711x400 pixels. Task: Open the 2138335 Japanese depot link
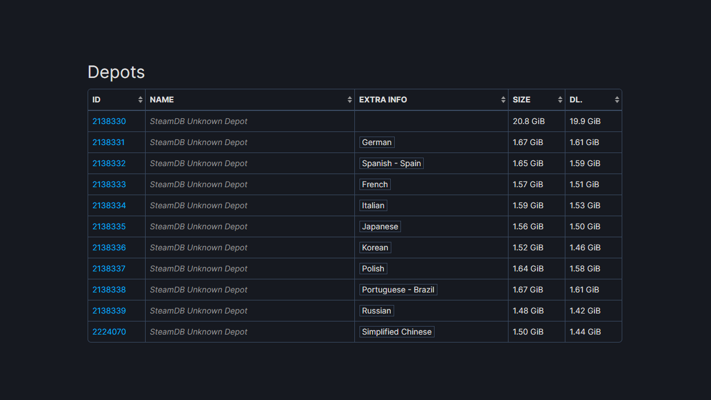tap(109, 226)
